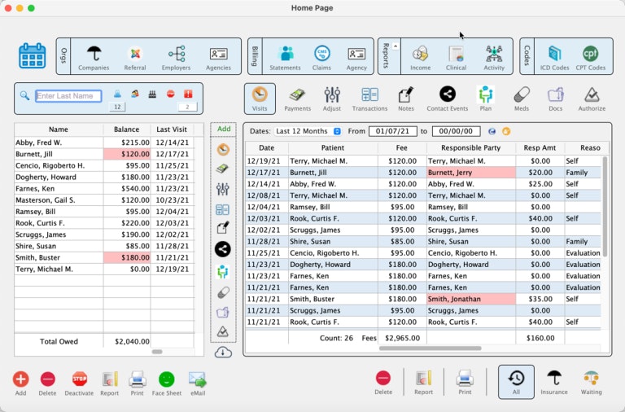Delete visit using right Delete button
This screenshot has width=625, height=412.
click(383, 383)
